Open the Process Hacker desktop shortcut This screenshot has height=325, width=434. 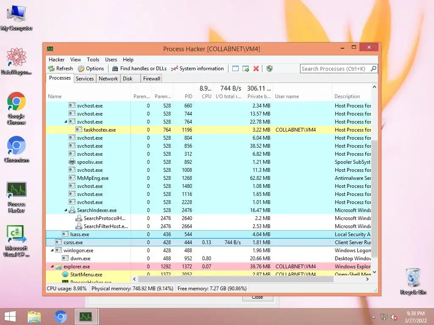coord(17,197)
